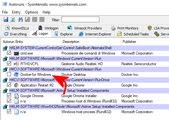Select the HKLM\SYSTEM SafeBoot\AlternateShell key row
The width and height of the screenshot is (169, 120).
(x=89, y=48)
